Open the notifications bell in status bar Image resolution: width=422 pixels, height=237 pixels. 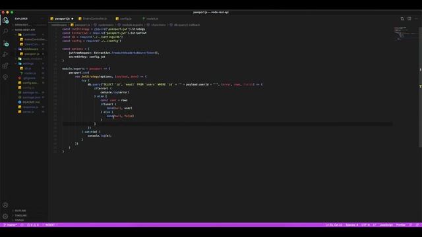click(x=417, y=225)
